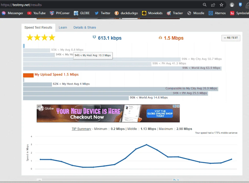Select the Speed Test Results tab

[x=38, y=28]
